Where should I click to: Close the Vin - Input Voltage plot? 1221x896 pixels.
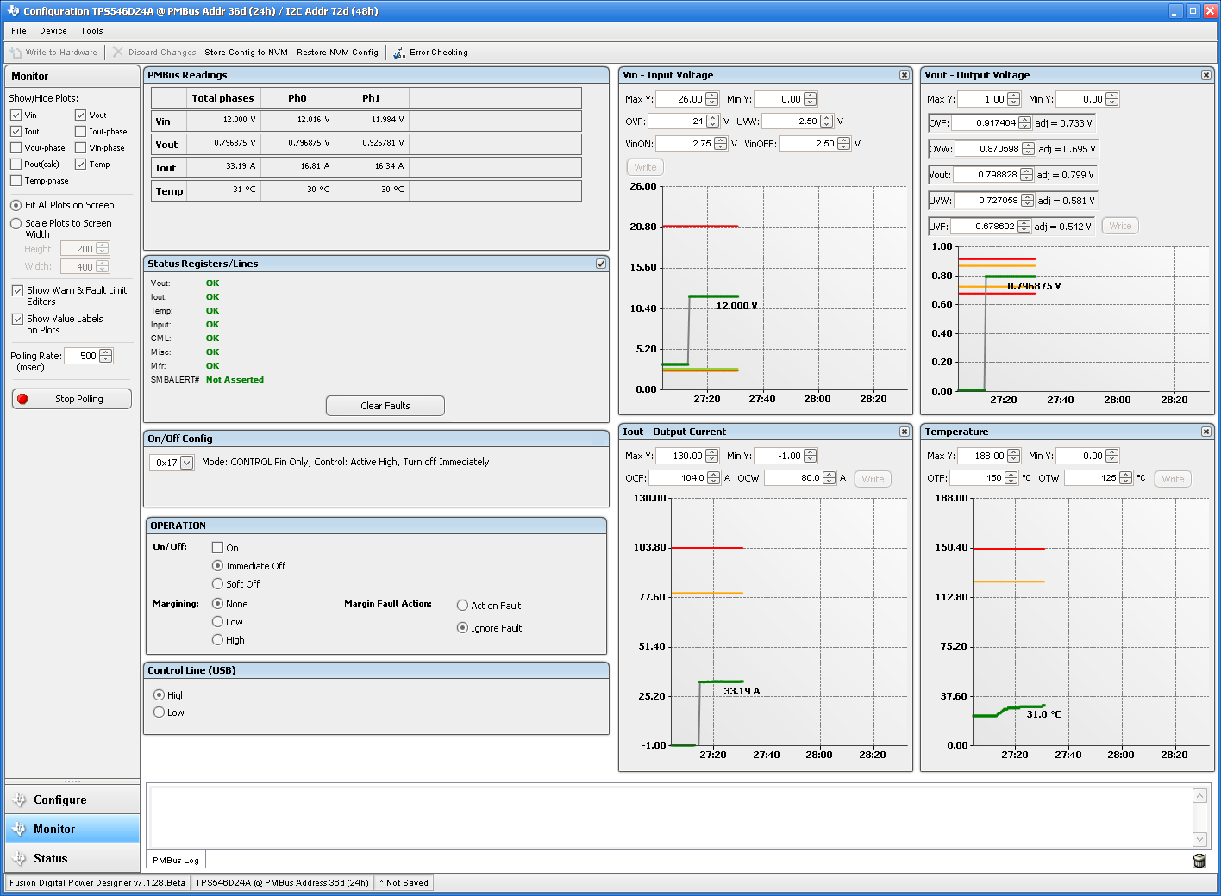(904, 75)
